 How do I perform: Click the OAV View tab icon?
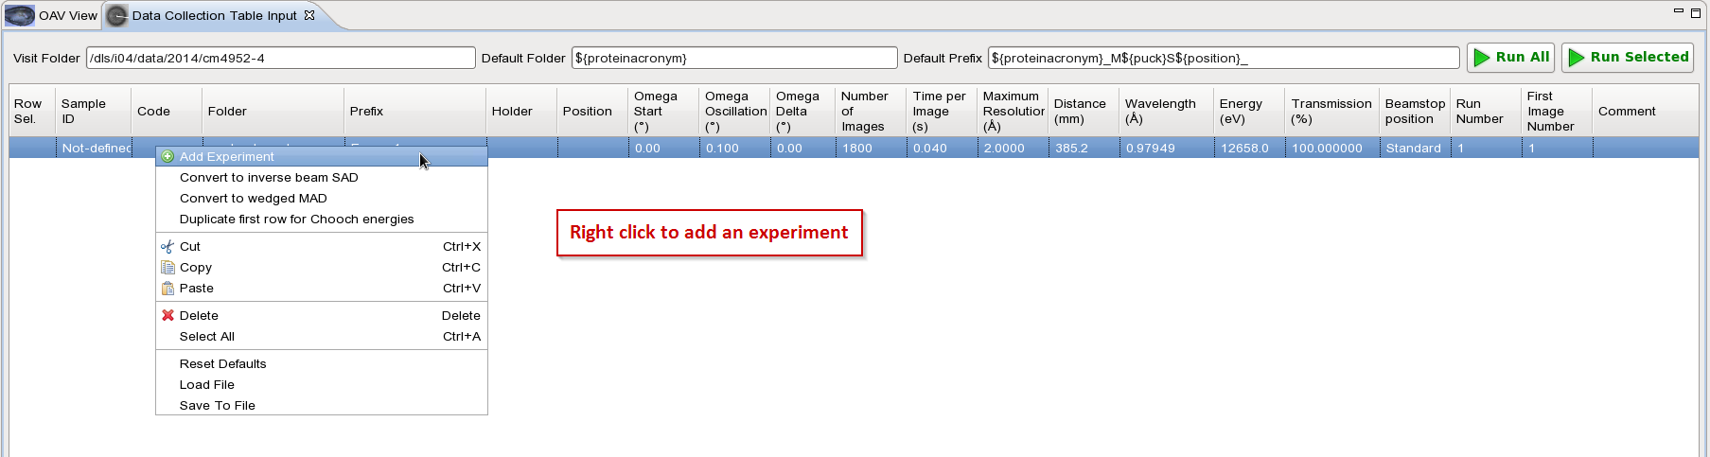pyautogui.click(x=20, y=16)
